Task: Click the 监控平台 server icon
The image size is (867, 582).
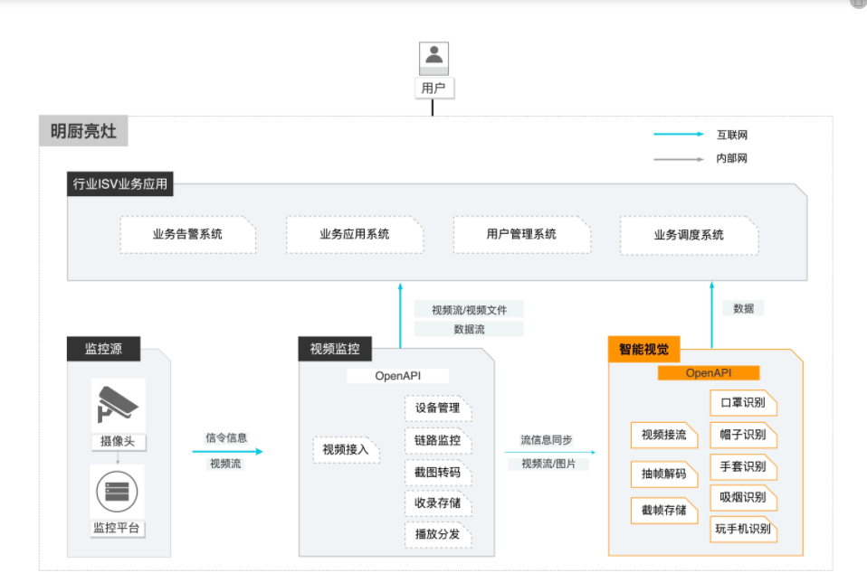Action: click(x=118, y=491)
